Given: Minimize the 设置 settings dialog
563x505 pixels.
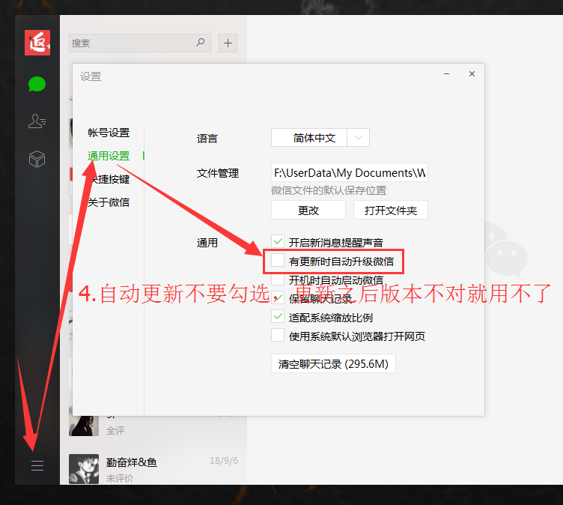Looking at the screenshot, I should (x=447, y=74).
